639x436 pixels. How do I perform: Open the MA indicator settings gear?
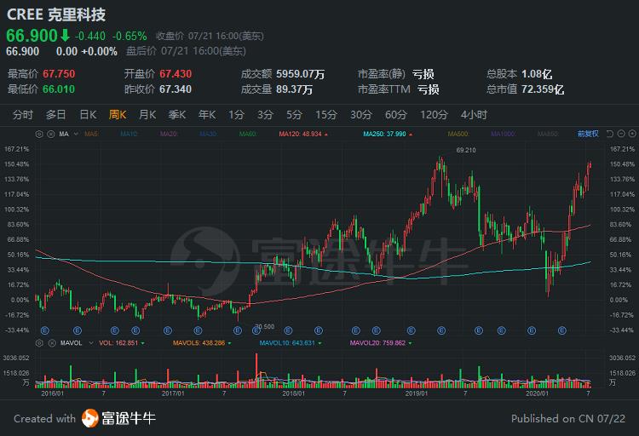39,134
